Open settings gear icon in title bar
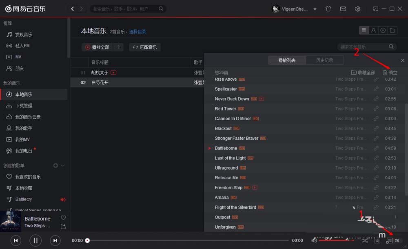 (x=358, y=9)
